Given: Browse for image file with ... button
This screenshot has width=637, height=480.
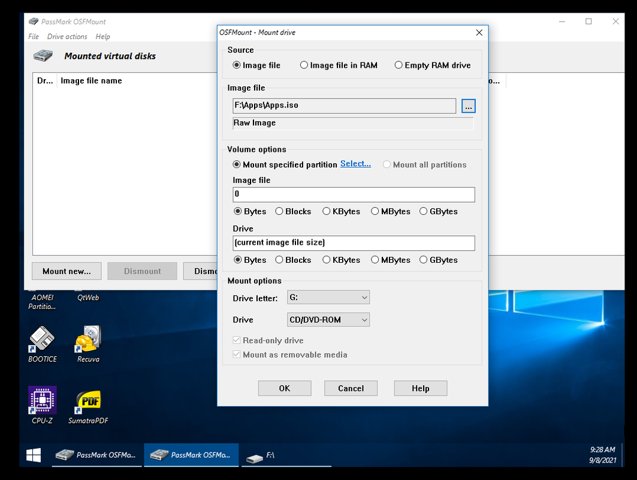Looking at the screenshot, I should (x=469, y=106).
